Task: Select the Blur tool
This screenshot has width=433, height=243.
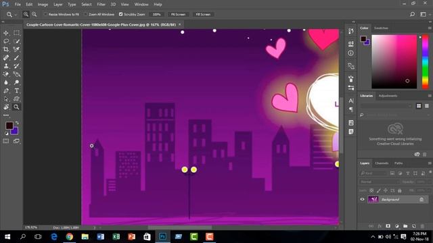Action: coord(6,82)
